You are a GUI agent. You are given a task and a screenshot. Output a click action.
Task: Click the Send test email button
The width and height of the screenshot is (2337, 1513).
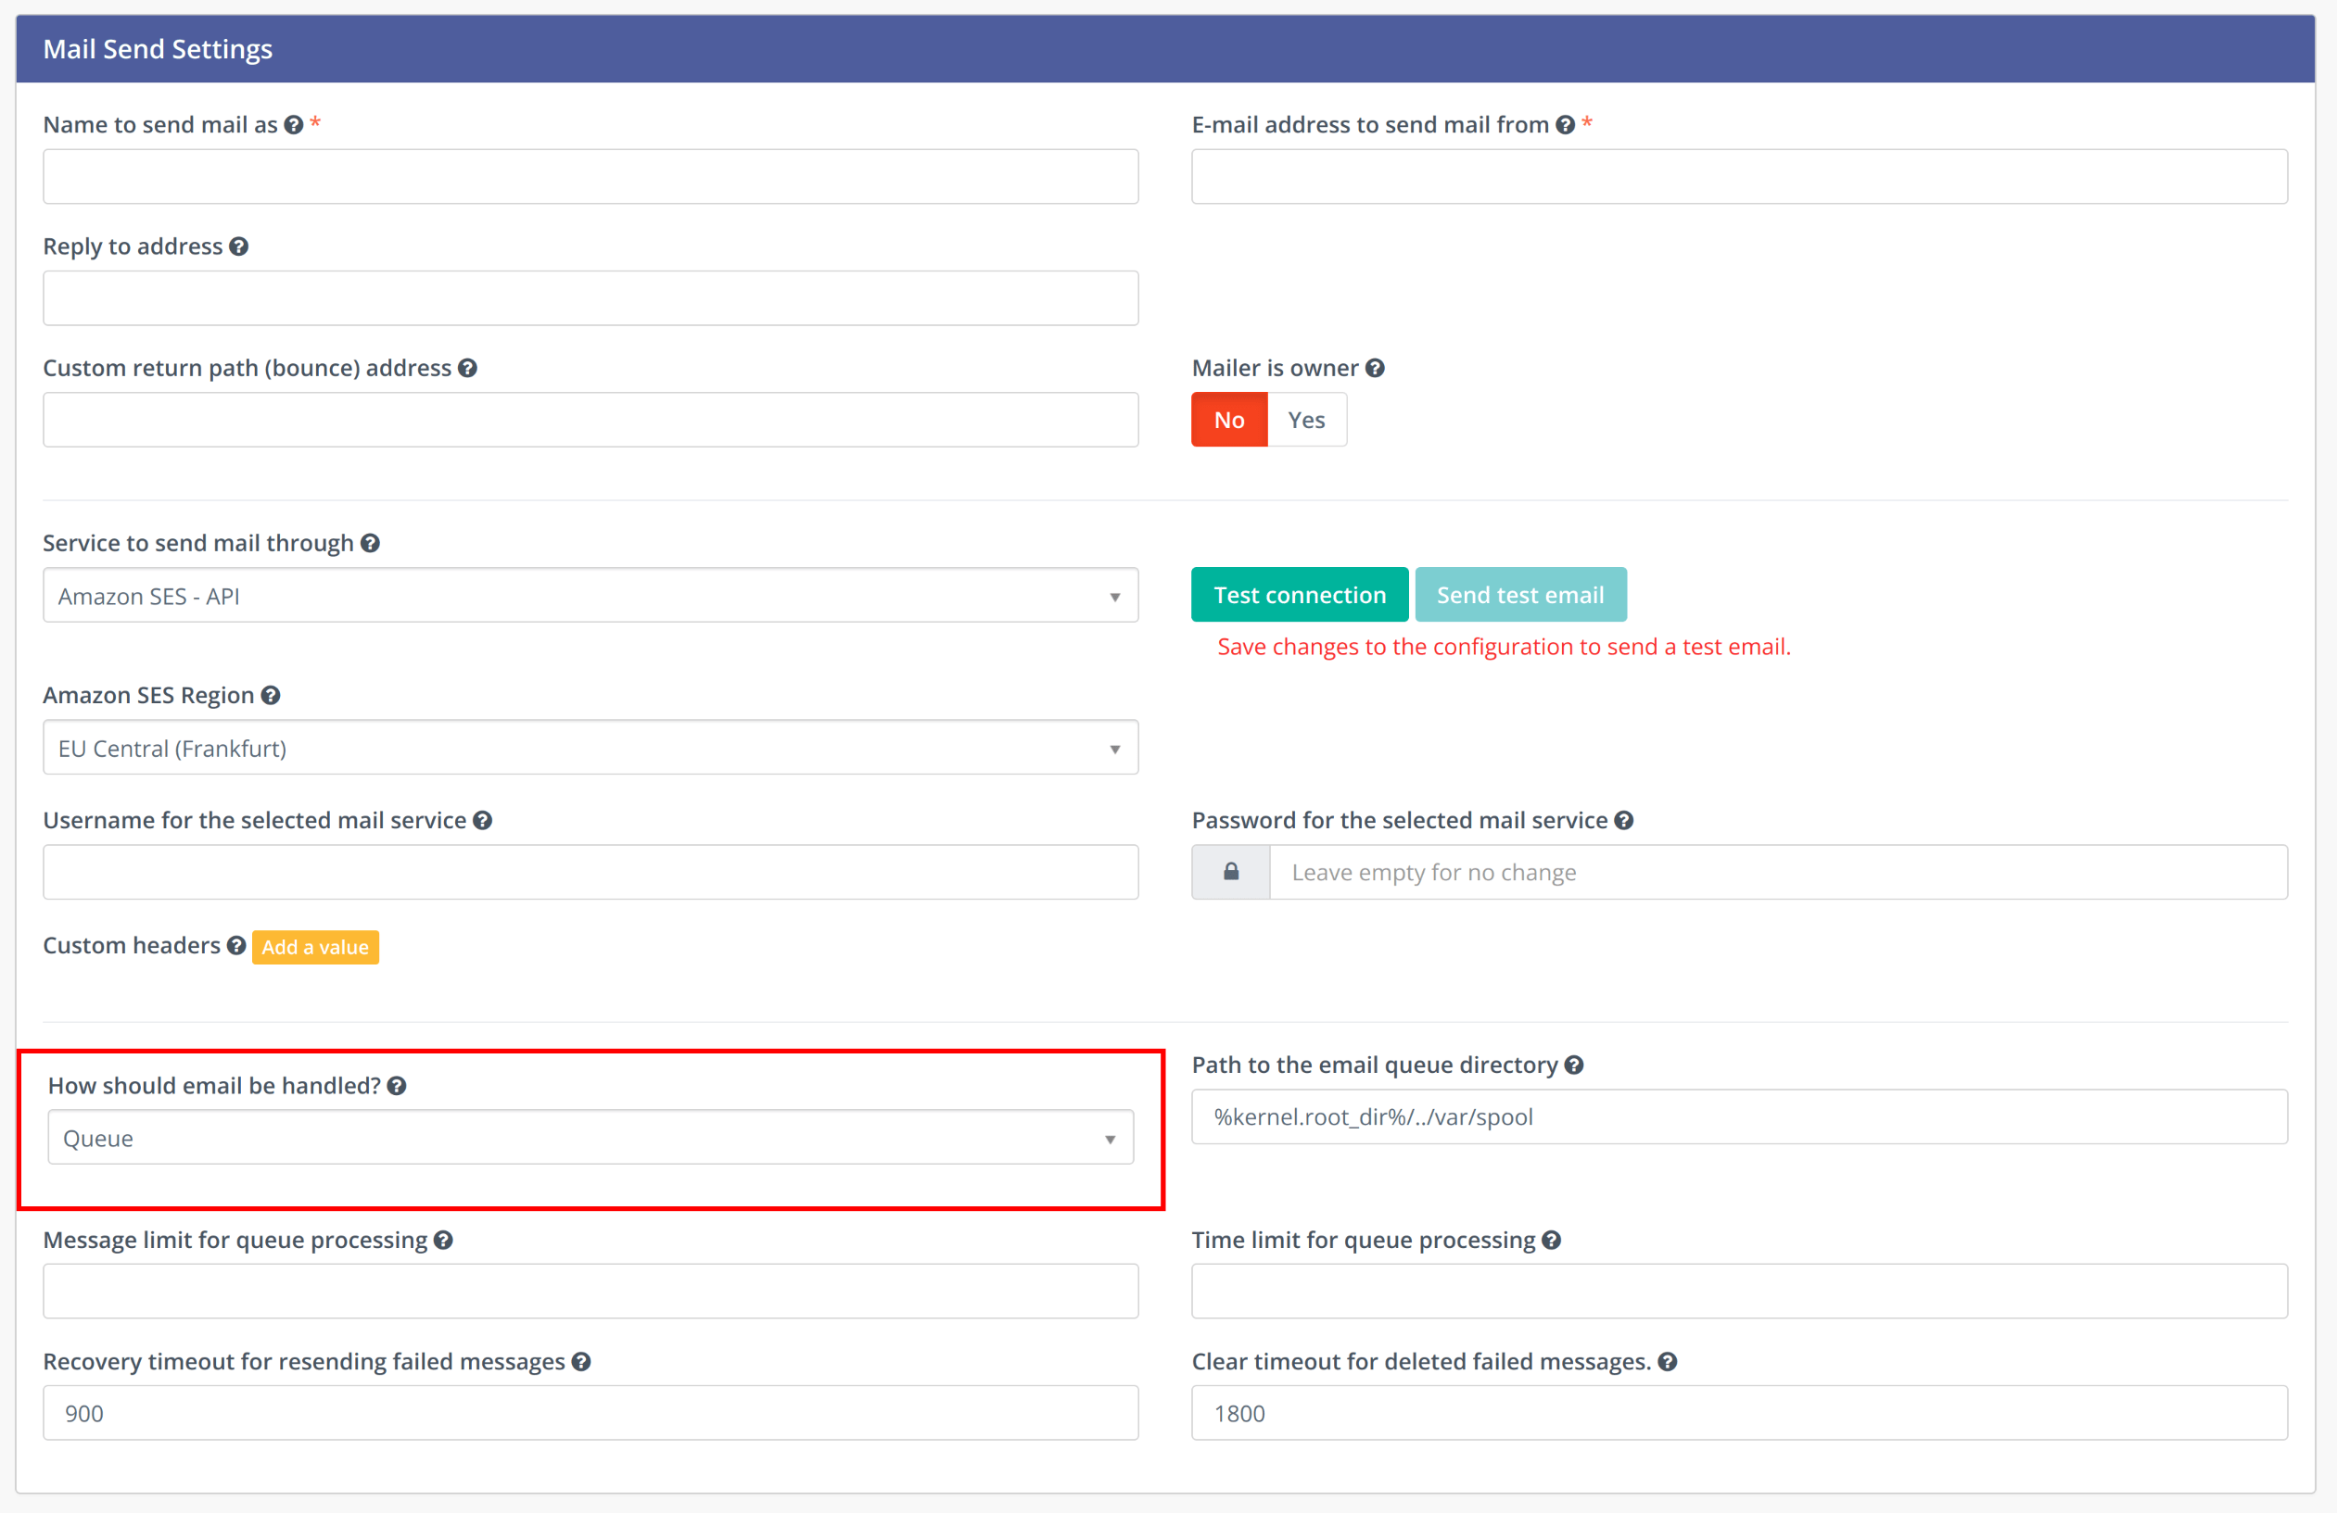tap(1519, 595)
